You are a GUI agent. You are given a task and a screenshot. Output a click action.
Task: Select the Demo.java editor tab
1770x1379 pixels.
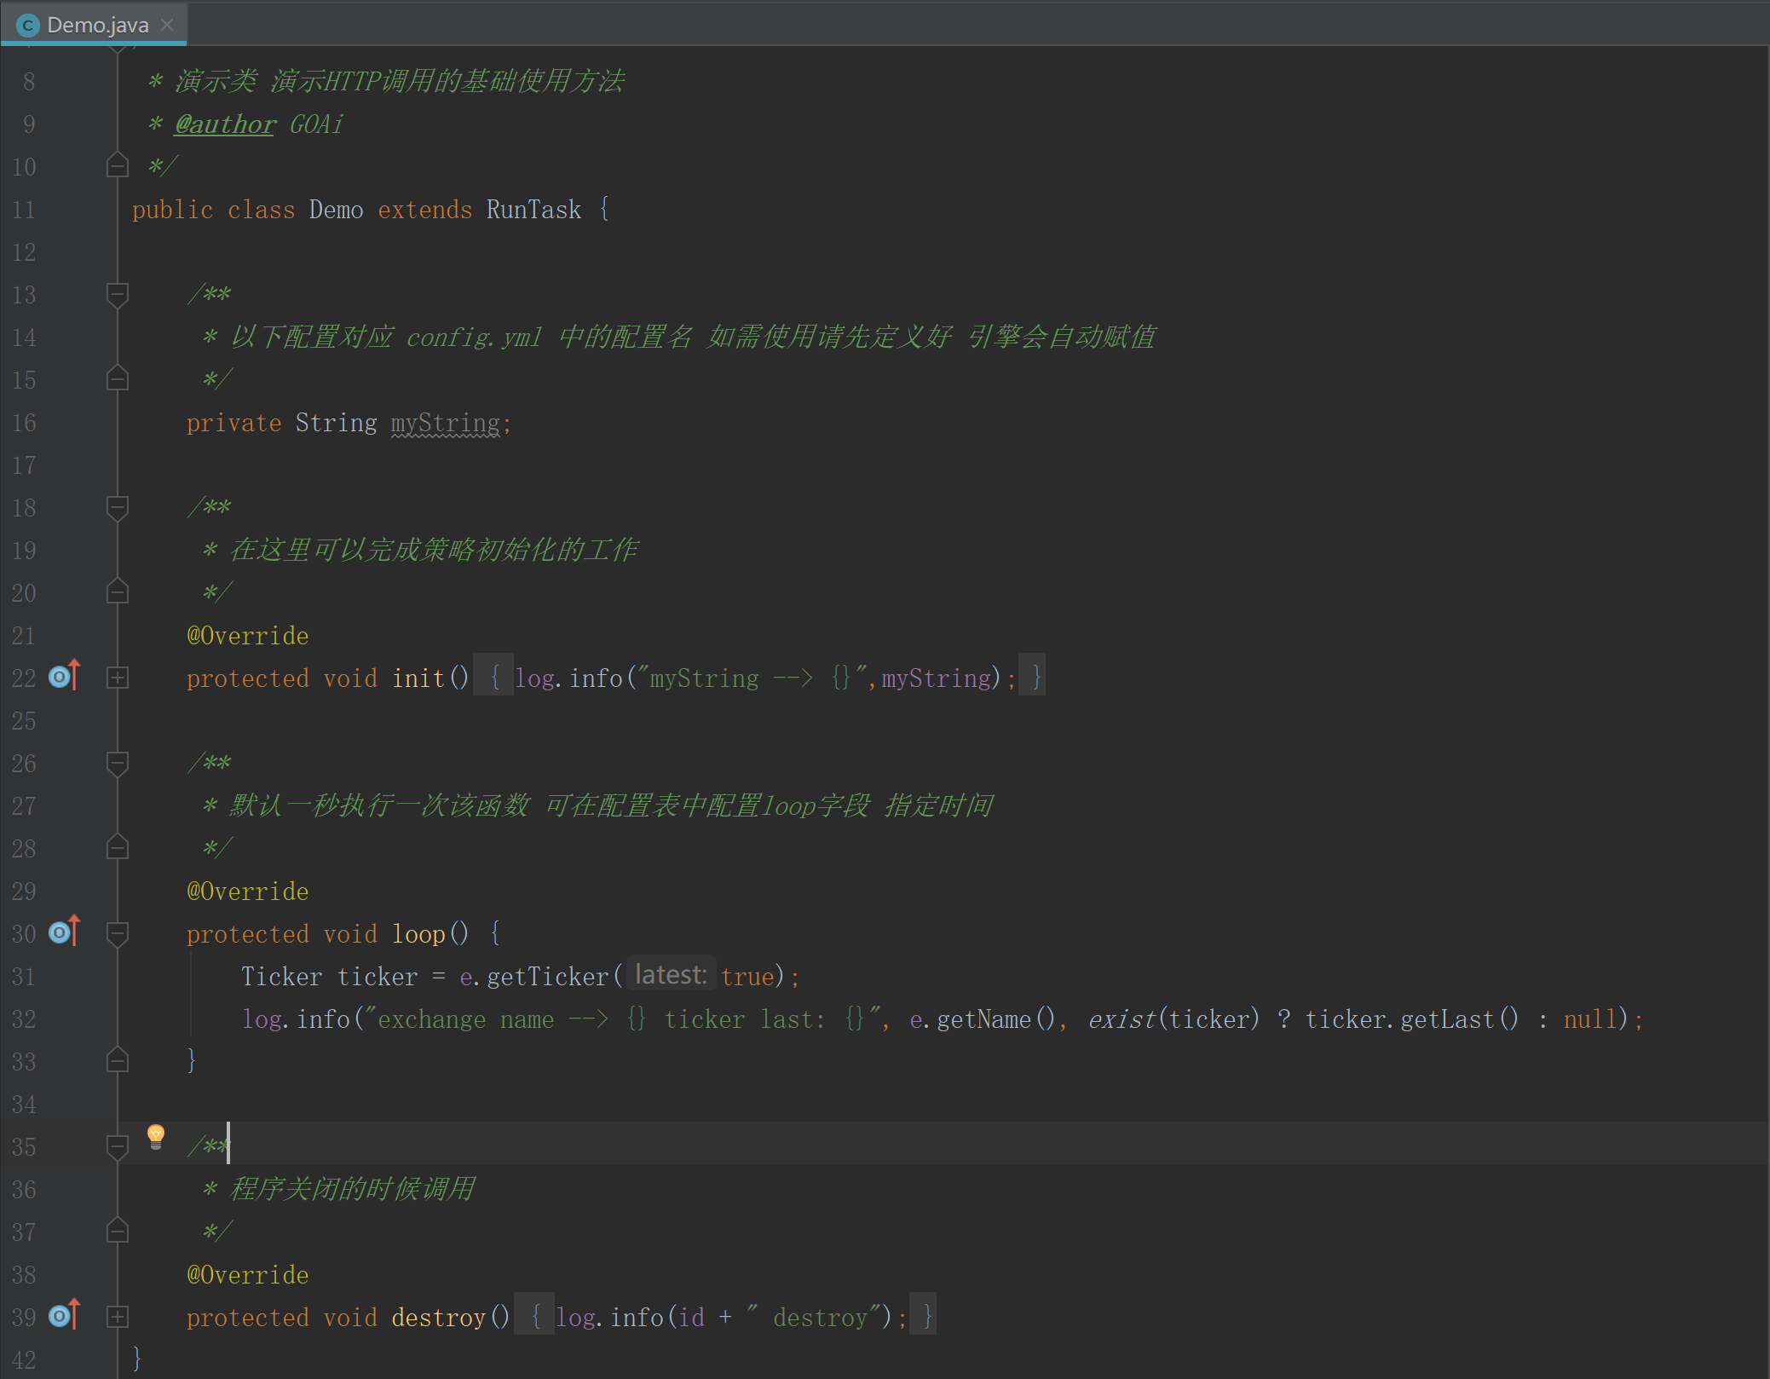97,26
